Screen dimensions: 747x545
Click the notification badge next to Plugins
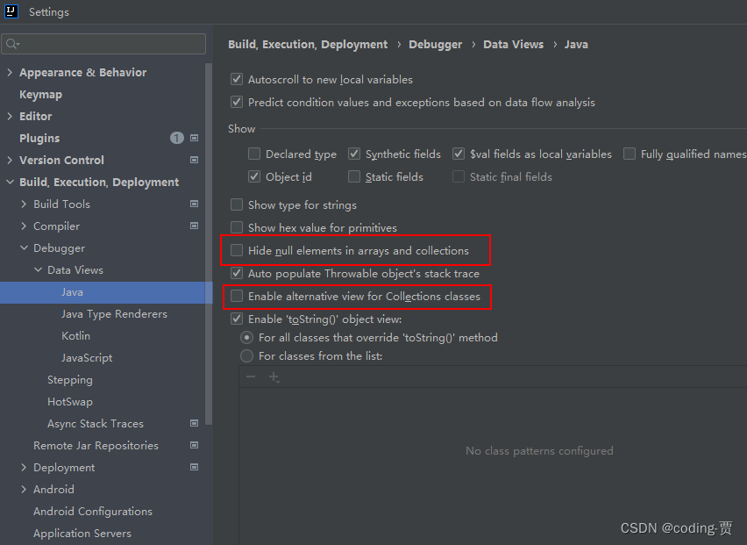pos(176,138)
